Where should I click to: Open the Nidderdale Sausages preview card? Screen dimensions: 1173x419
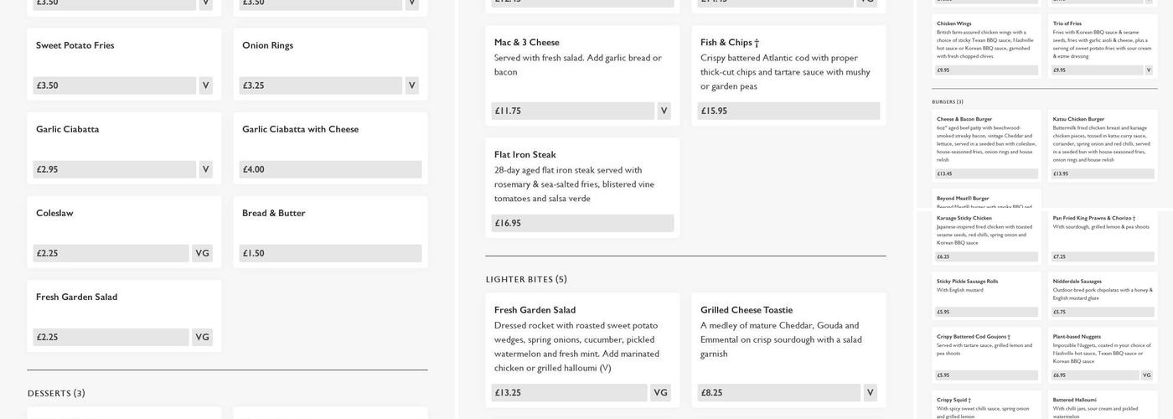pos(1102,295)
